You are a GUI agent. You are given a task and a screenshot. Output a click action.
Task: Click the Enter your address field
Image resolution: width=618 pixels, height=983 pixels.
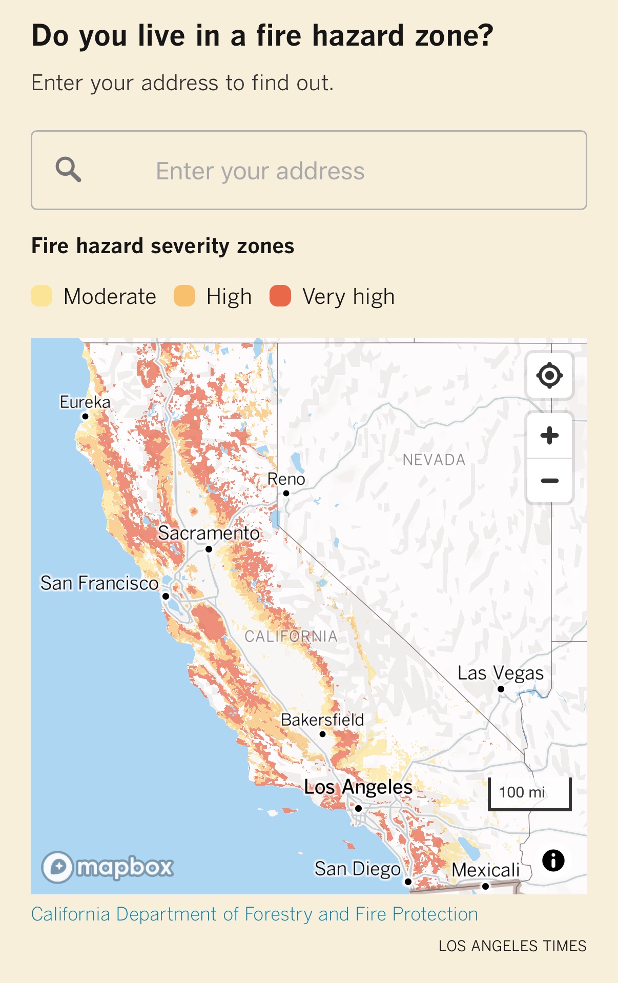click(328, 171)
